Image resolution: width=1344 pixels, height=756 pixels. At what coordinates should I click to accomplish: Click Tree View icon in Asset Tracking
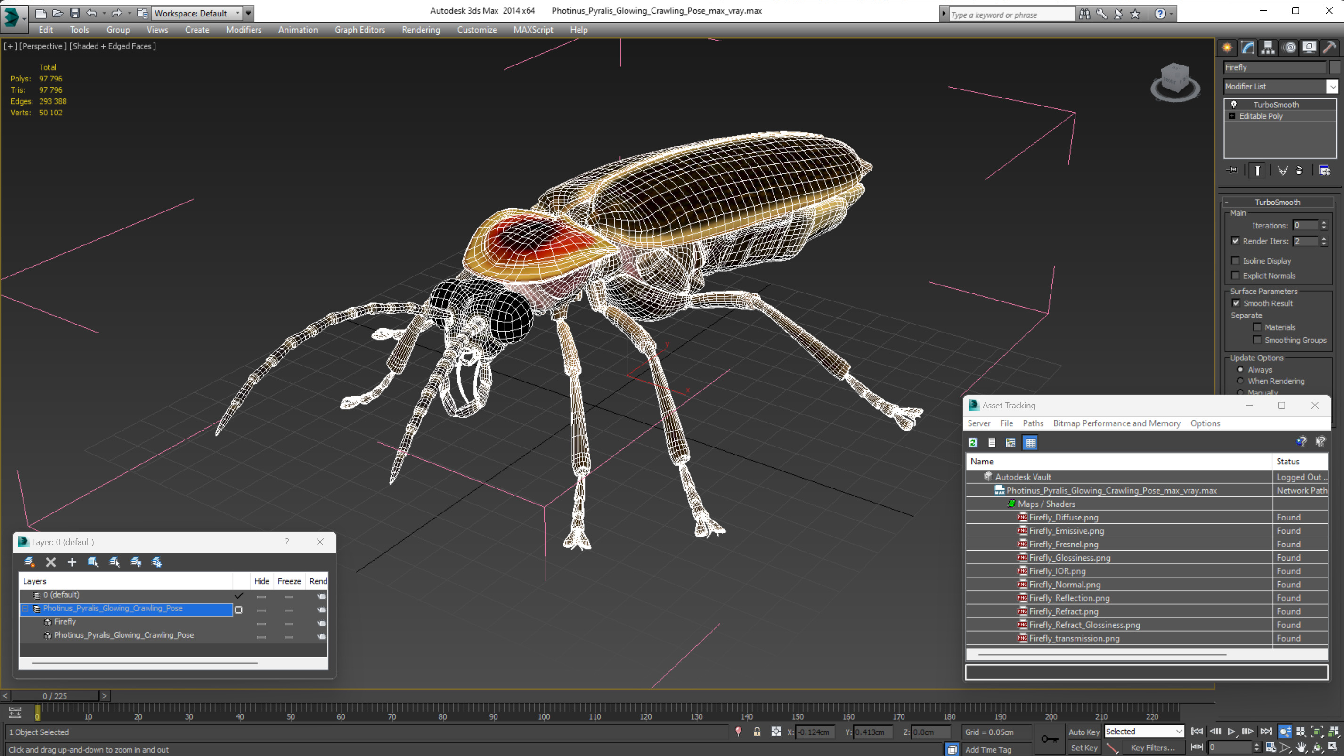point(1010,442)
